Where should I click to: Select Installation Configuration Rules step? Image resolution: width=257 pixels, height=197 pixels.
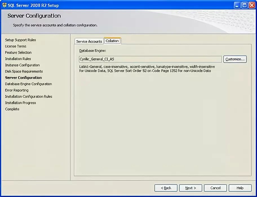(x=28, y=97)
